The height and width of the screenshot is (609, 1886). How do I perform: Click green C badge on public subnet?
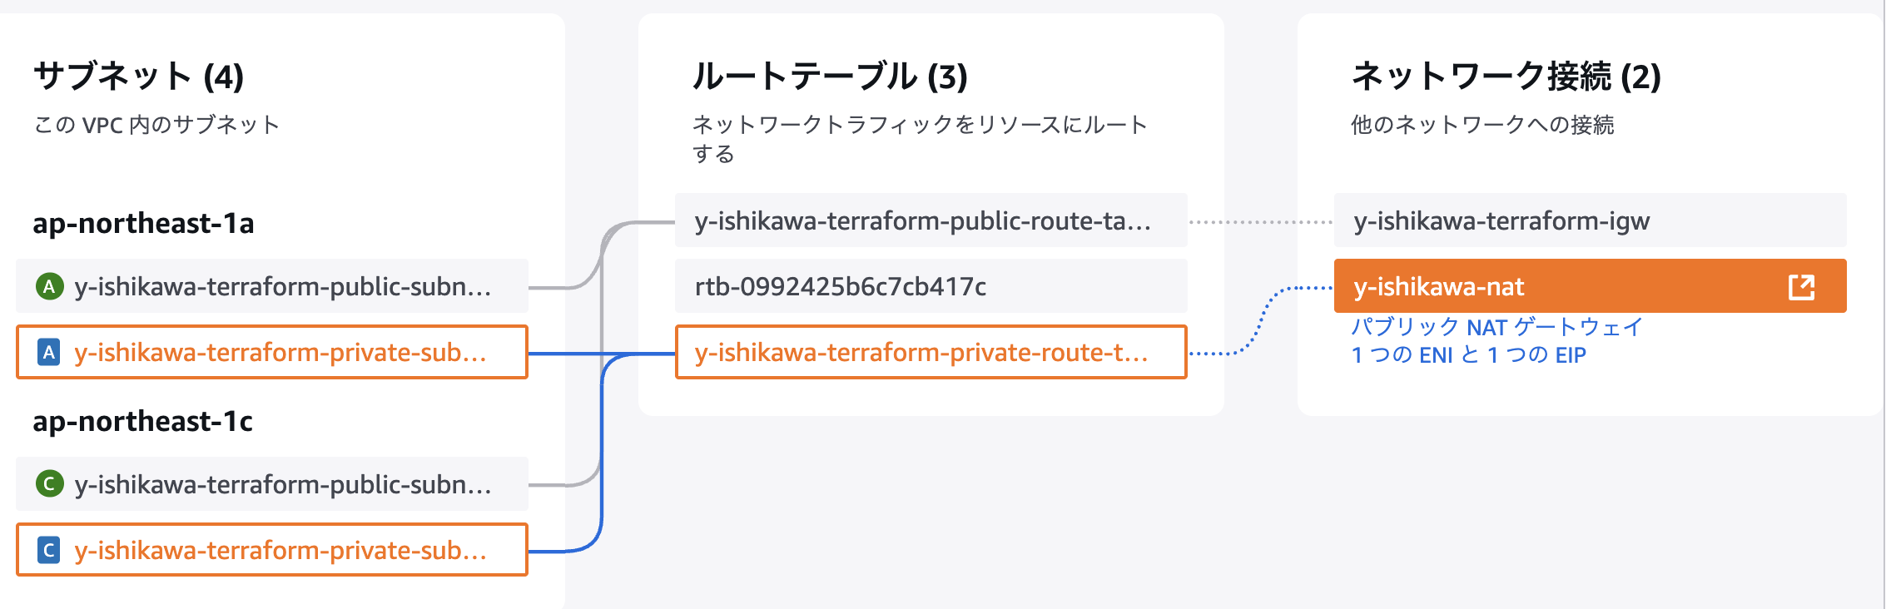point(49,483)
